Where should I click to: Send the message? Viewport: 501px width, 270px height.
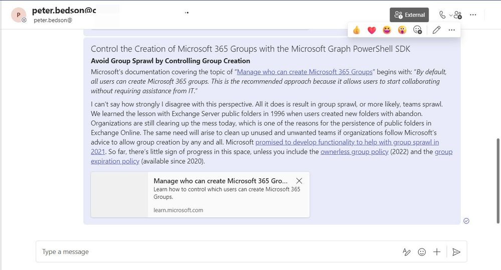pos(456,252)
